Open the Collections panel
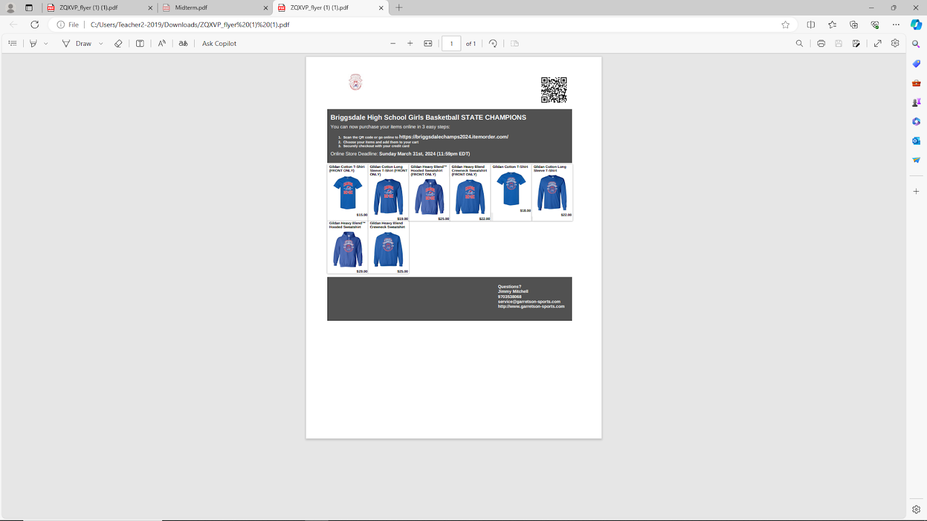 click(853, 24)
